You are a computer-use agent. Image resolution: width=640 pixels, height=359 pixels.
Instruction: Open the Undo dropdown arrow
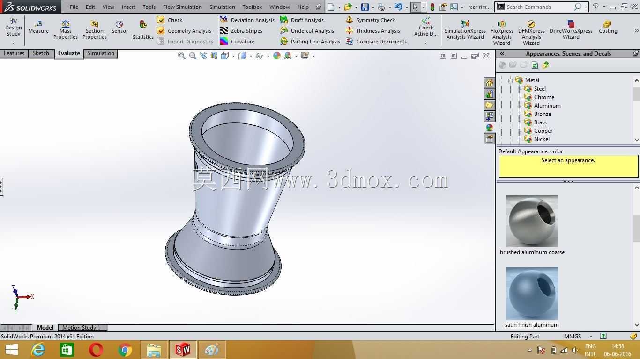[x=406, y=7]
